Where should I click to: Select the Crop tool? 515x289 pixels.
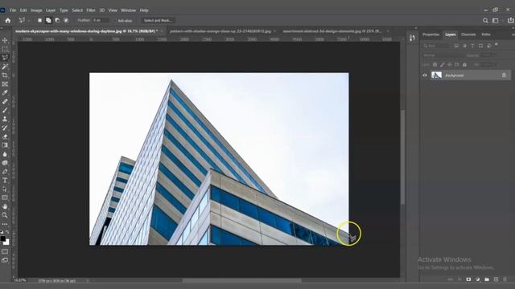click(5, 75)
